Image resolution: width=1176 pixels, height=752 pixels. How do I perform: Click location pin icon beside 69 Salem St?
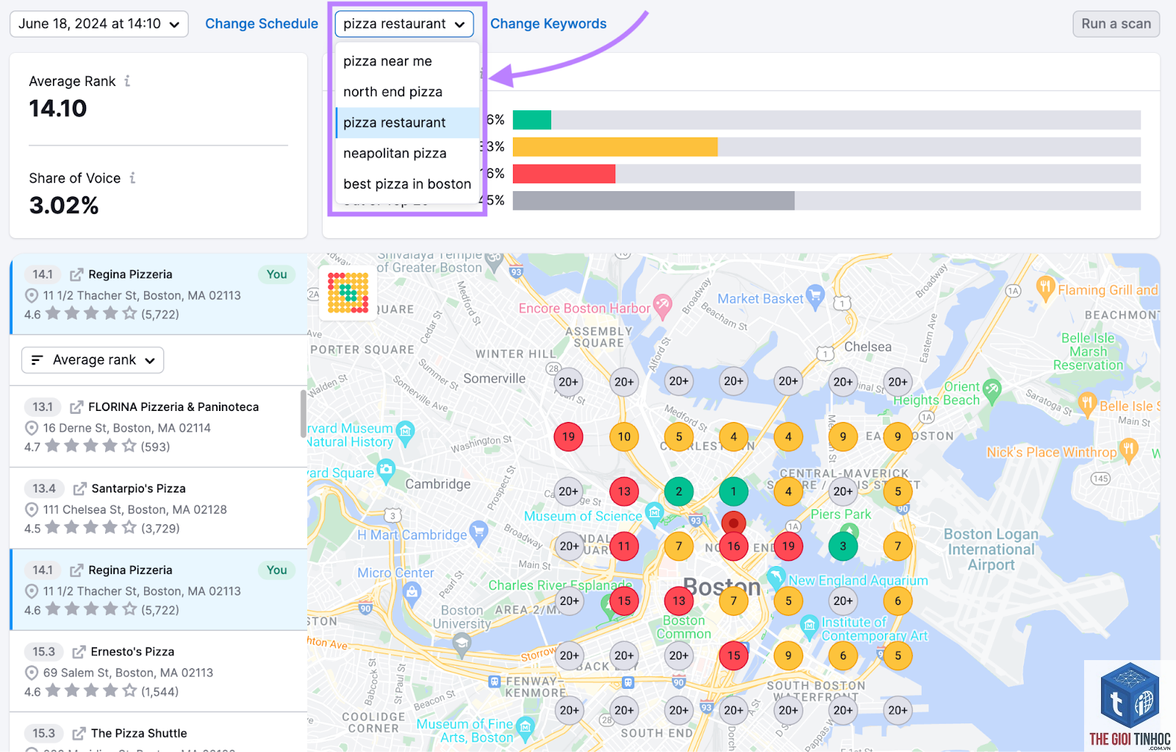tap(32, 673)
